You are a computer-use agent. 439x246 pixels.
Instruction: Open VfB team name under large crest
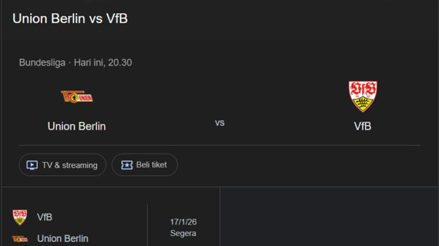pyautogui.click(x=363, y=126)
